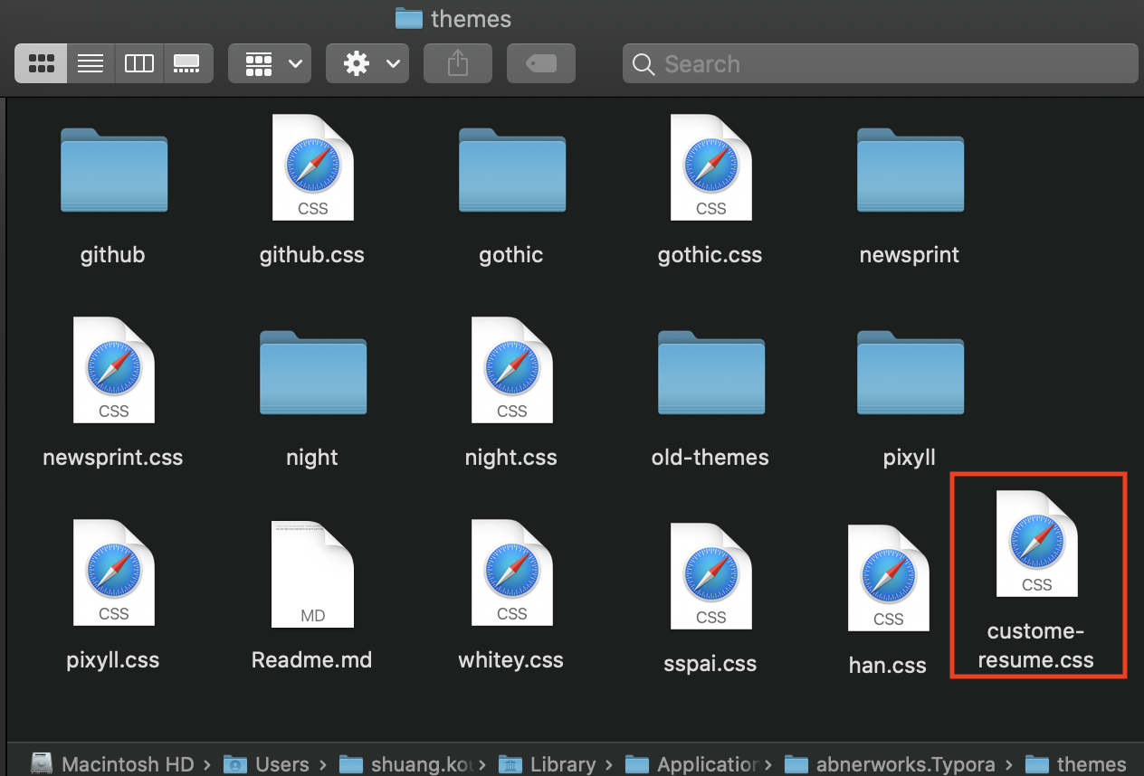Switch to icon view mode
Image resolution: width=1144 pixels, height=776 pixels.
tap(42, 63)
